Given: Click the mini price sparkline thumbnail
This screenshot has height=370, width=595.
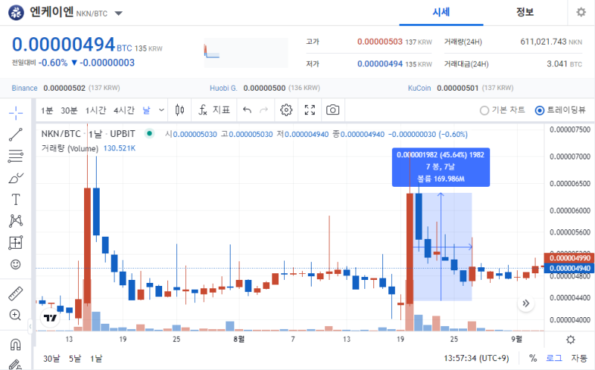Looking at the screenshot, I should (246, 53).
